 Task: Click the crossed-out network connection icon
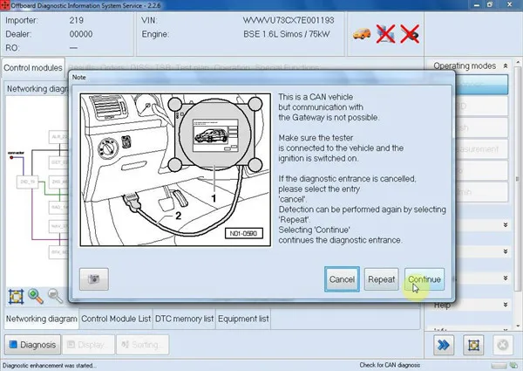[385, 34]
